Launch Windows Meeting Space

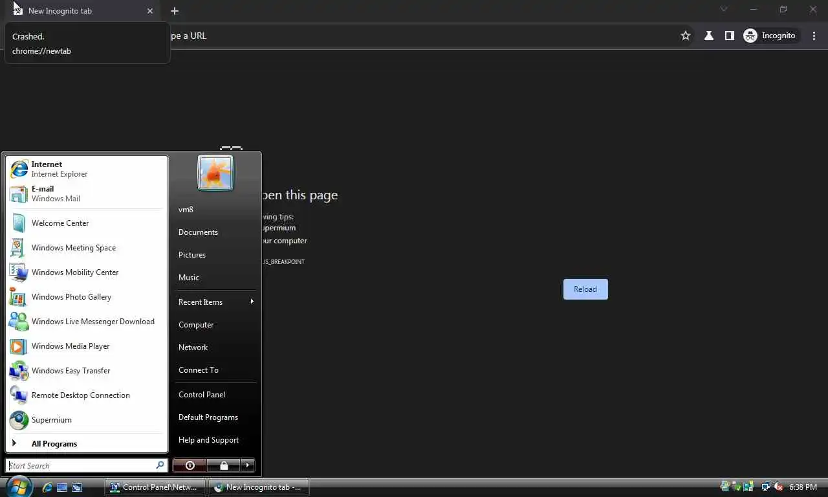[x=87, y=248]
